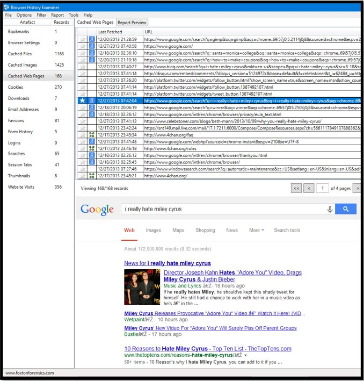The height and width of the screenshot is (381, 364).
Task: Click the microphone voice search icon
Action: pos(330,209)
